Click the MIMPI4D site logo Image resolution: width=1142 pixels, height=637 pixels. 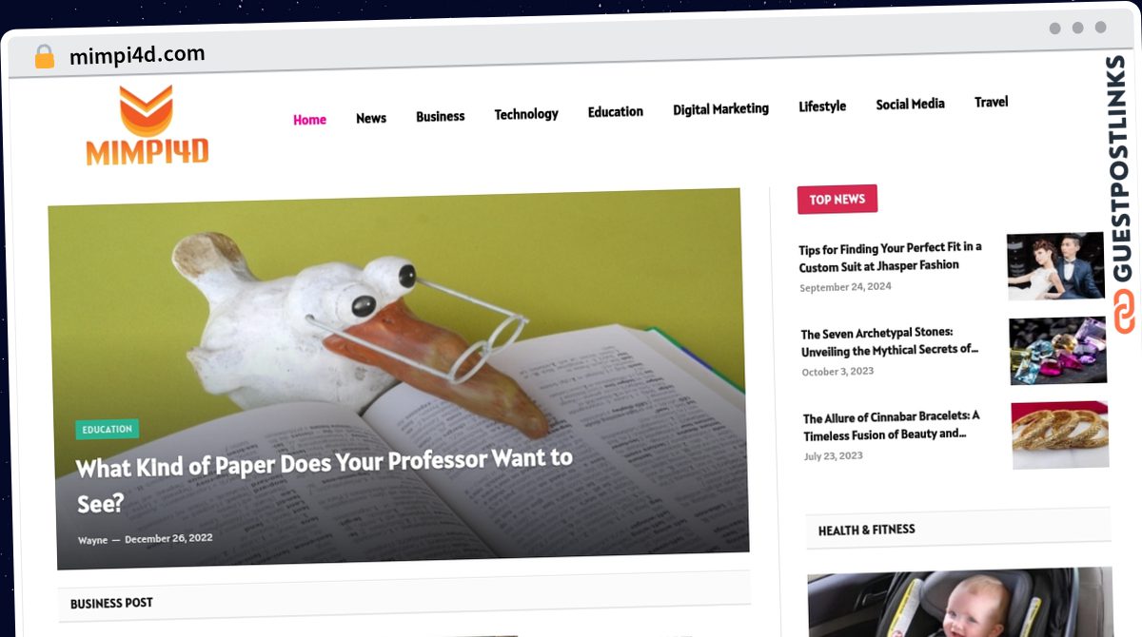tap(147, 125)
